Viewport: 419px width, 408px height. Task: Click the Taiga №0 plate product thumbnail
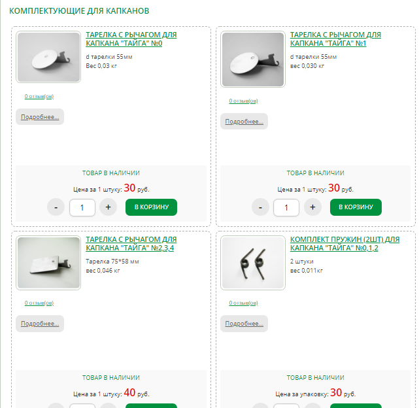(x=48, y=58)
